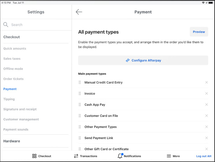Click the Customer Card on File drag handle
Image resolution: width=215 pixels, height=162 pixels.
pos(80,116)
